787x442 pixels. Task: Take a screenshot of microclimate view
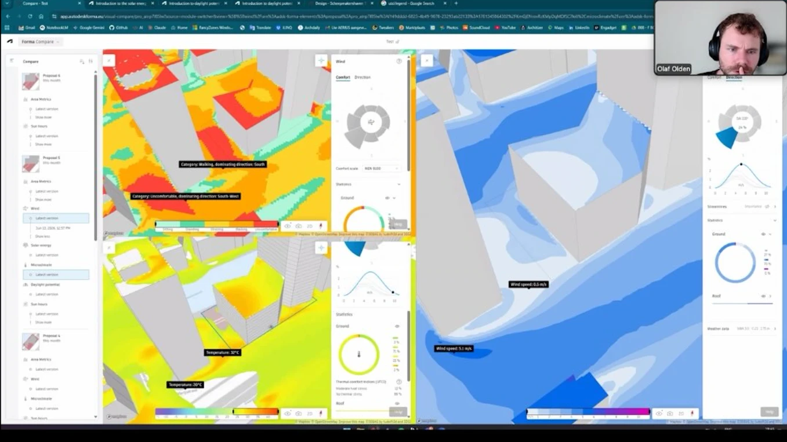tap(299, 414)
